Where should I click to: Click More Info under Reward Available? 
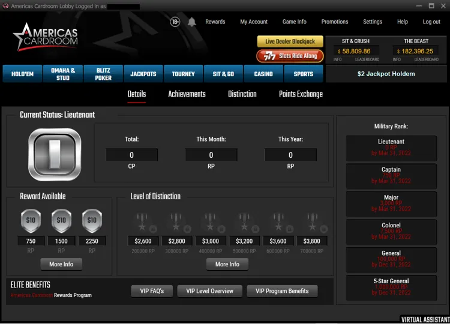click(61, 265)
